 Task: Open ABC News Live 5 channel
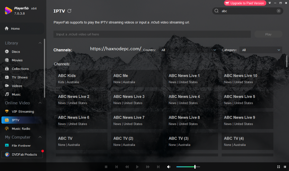247,99
